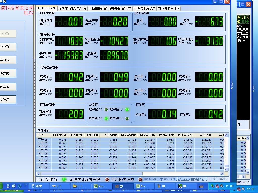Click the save floppy-disk icon in chart toolbar
Viewport: 258px width, 193px height.
[243, 17]
